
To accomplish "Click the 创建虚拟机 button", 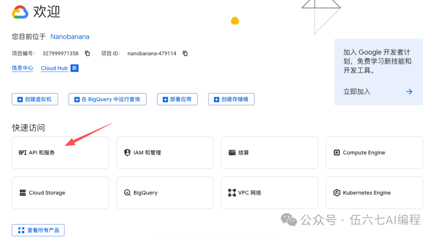I will pyautogui.click(x=35, y=99).
